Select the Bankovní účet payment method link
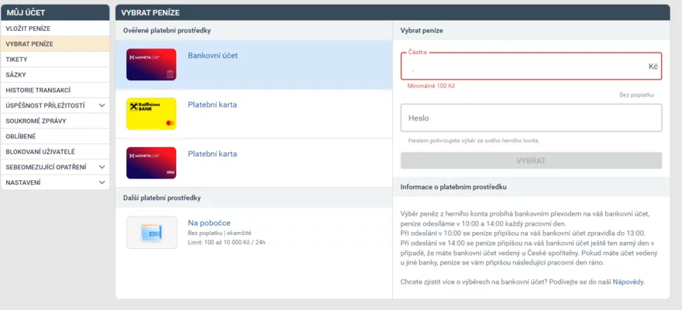 tap(212, 56)
